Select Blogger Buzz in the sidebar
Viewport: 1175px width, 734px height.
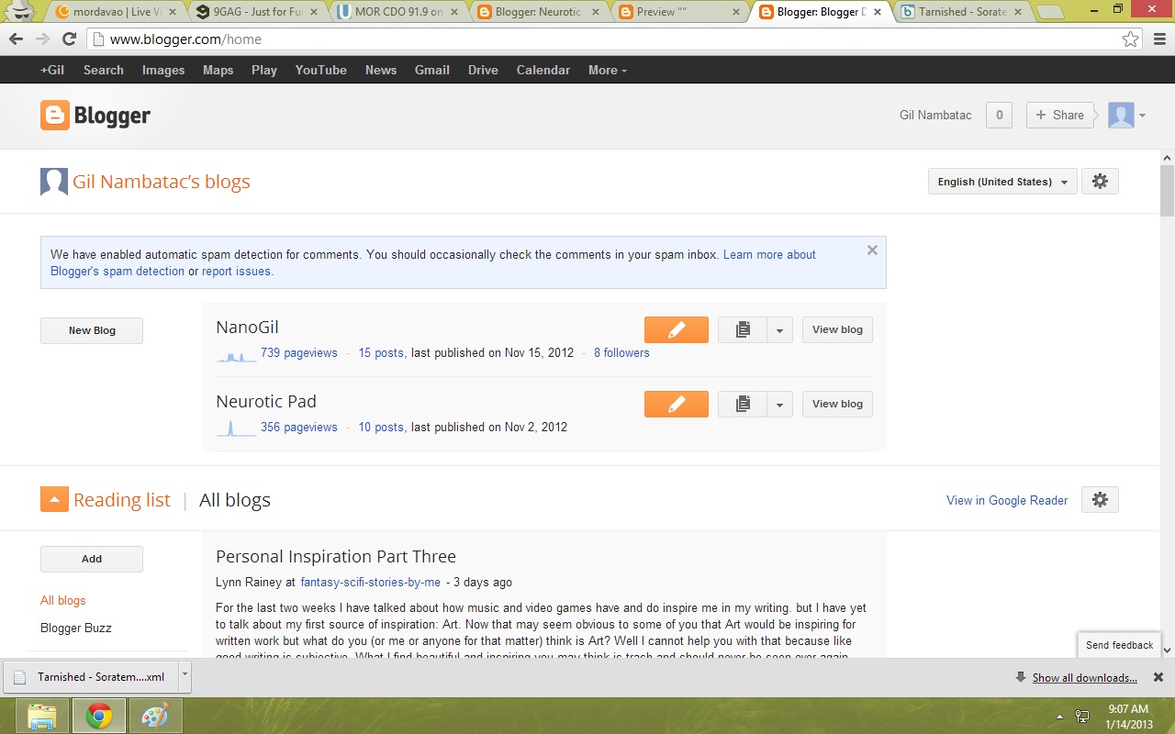pyautogui.click(x=76, y=628)
